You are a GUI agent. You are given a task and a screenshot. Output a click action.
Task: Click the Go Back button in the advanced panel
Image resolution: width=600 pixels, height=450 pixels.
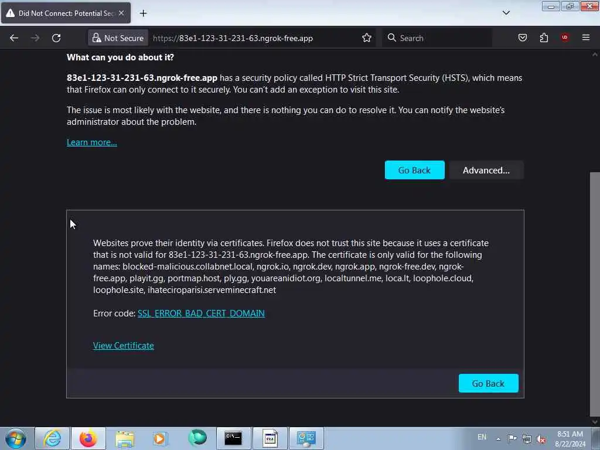pyautogui.click(x=488, y=383)
